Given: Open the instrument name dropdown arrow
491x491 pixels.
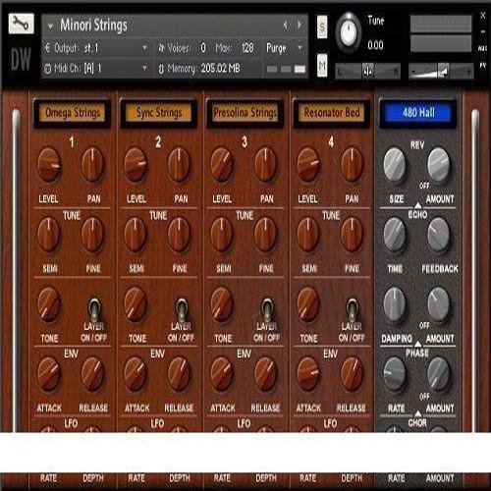Looking at the screenshot, I should click(50, 27).
